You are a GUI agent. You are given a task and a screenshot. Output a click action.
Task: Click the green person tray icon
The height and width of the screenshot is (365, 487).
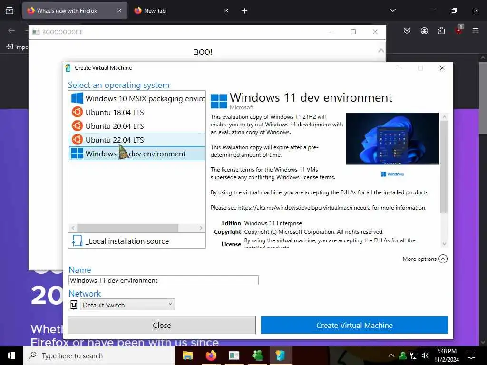coord(403,355)
